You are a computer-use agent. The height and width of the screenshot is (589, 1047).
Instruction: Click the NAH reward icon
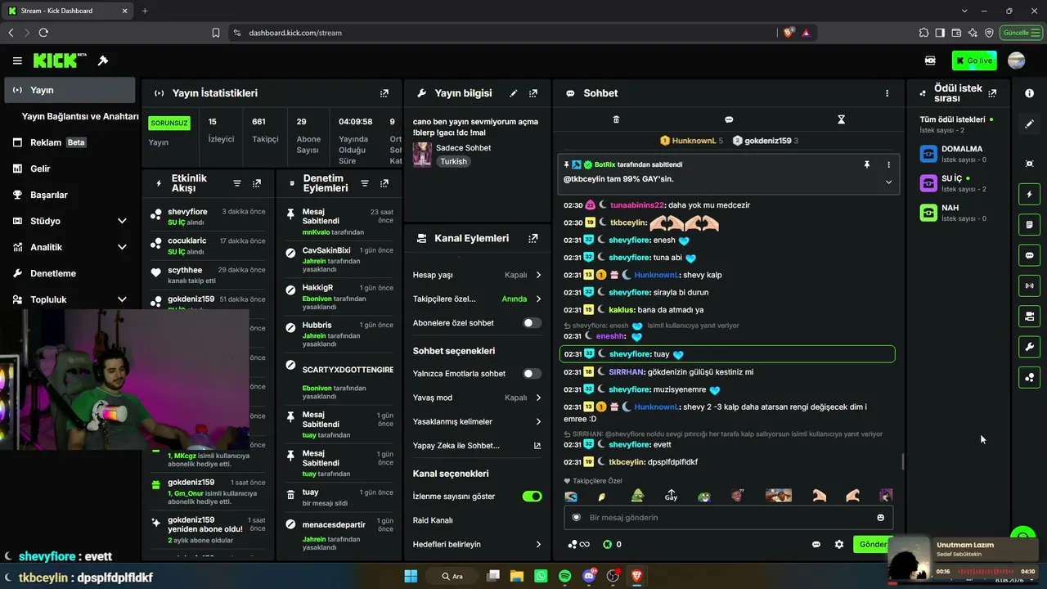(x=928, y=213)
